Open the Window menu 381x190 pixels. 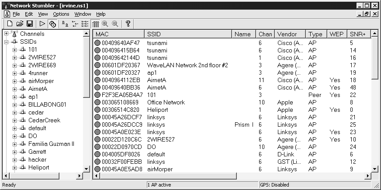point(83,14)
